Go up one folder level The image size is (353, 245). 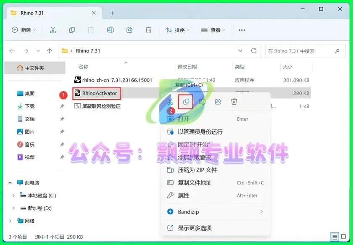coord(50,51)
